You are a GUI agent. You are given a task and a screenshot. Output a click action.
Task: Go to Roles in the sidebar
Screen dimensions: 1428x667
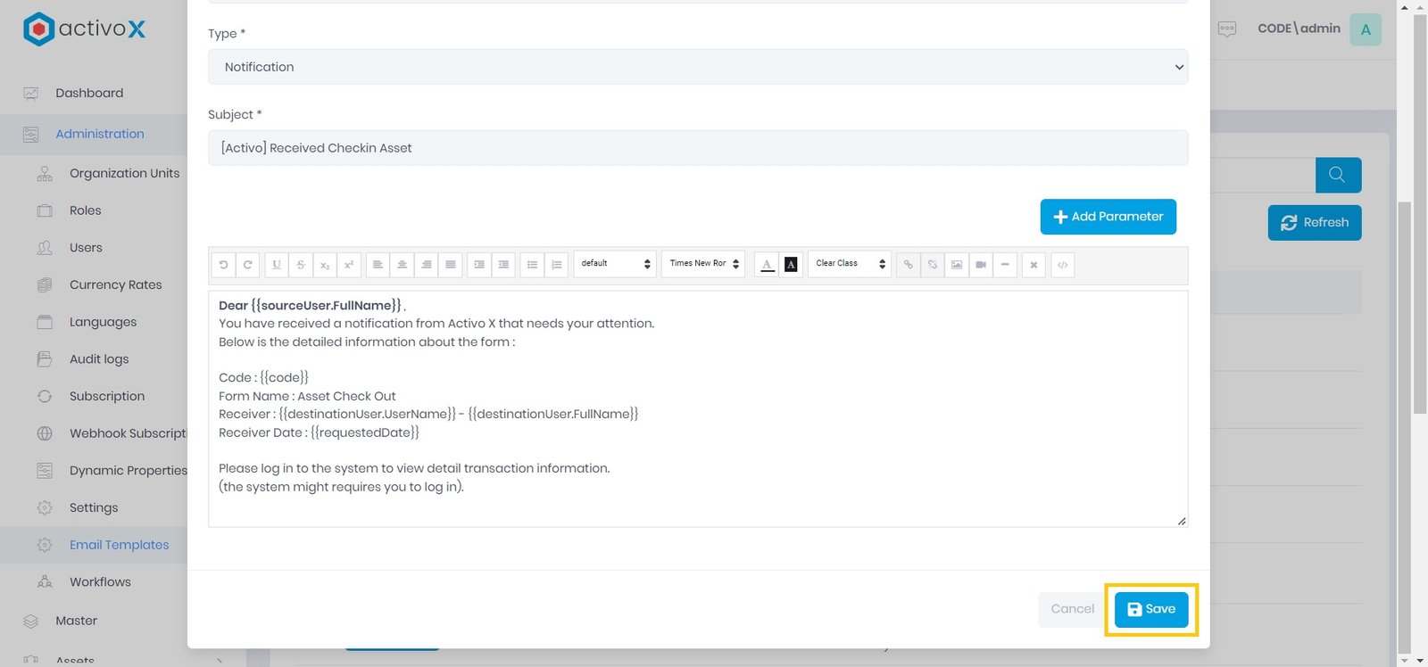point(86,210)
